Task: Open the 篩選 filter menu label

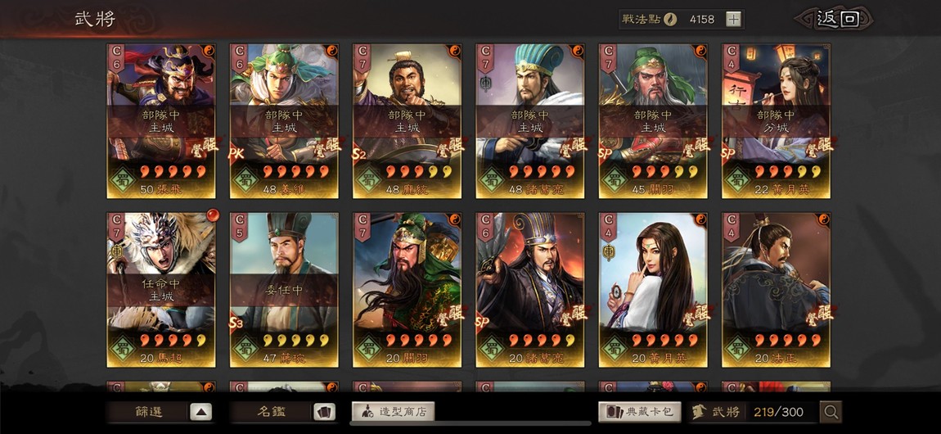Action: tap(148, 412)
